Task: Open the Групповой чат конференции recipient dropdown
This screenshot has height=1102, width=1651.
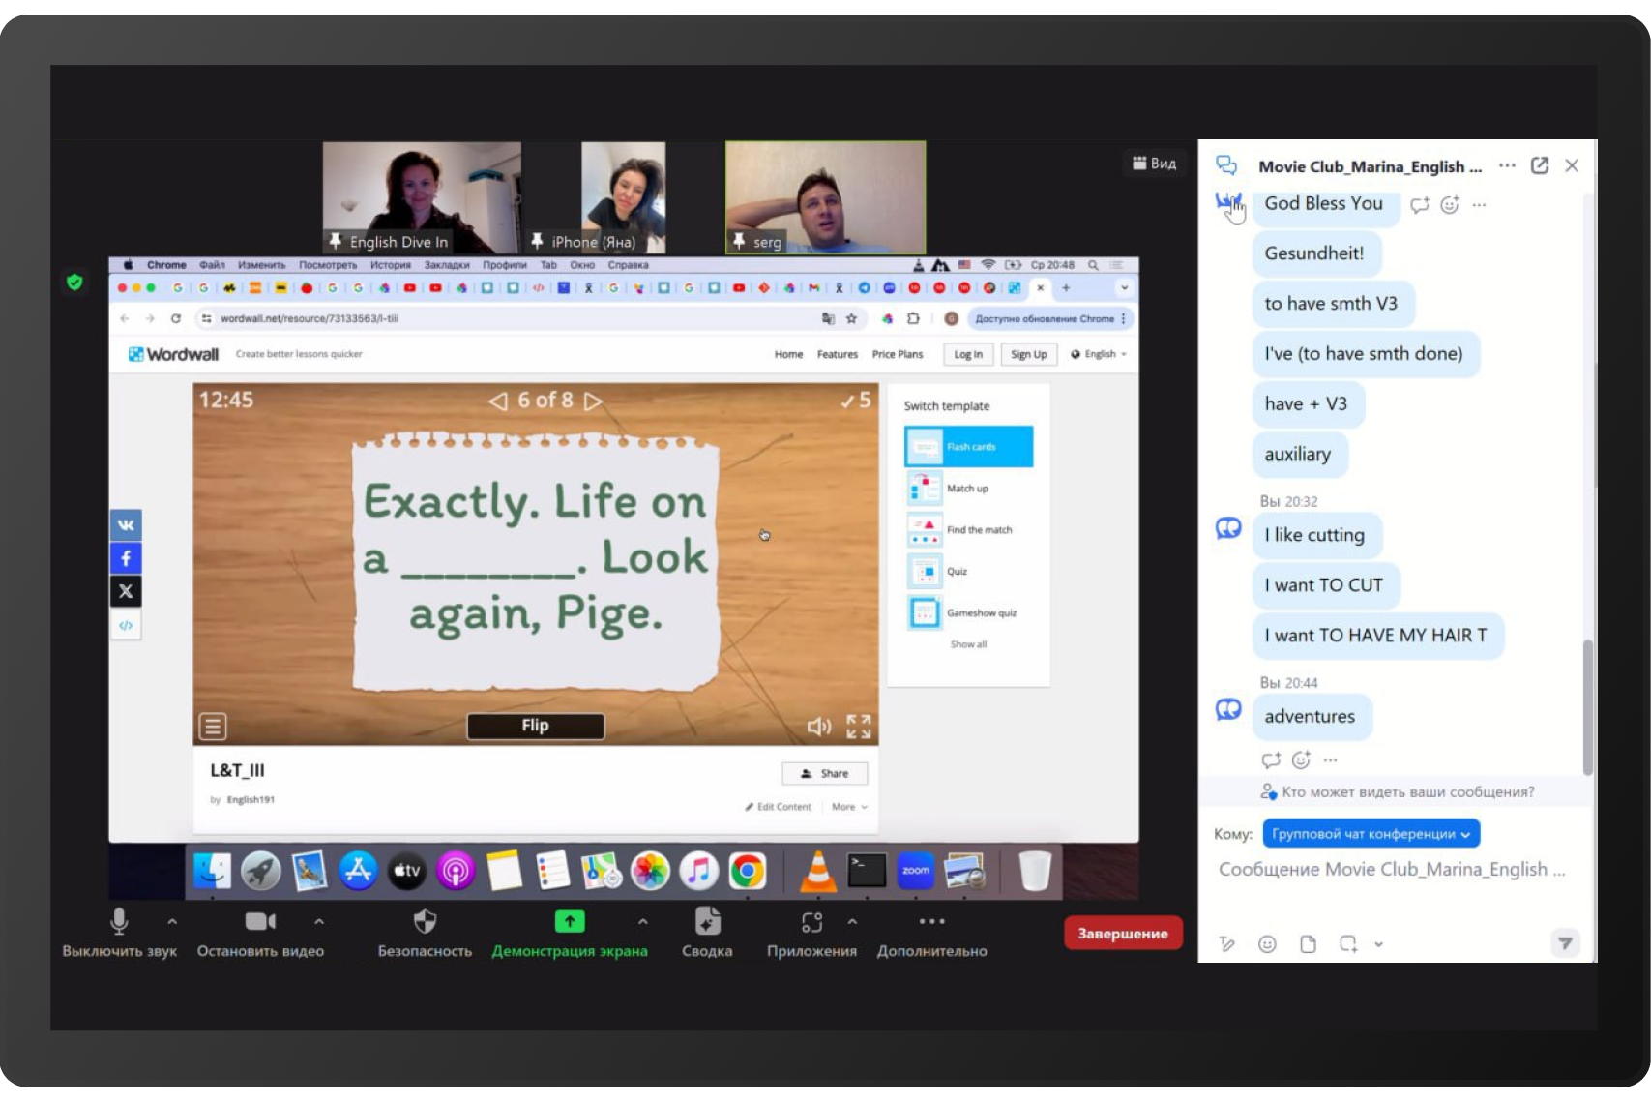Action: (x=1371, y=834)
